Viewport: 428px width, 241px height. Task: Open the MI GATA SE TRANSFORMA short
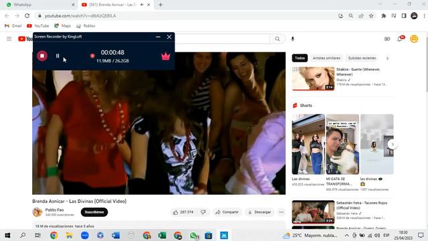point(342,145)
